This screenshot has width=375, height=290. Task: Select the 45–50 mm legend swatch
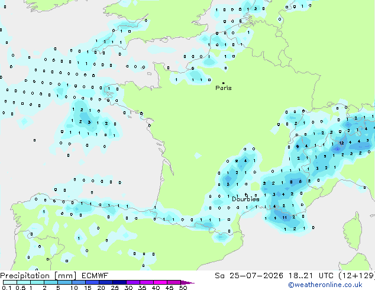tap(174, 282)
